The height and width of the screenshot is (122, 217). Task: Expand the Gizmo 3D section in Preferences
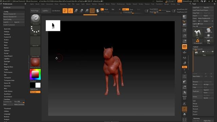click(7, 83)
